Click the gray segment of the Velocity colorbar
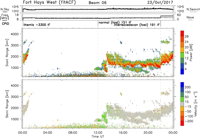 pyautogui.click(x=182, y=104)
